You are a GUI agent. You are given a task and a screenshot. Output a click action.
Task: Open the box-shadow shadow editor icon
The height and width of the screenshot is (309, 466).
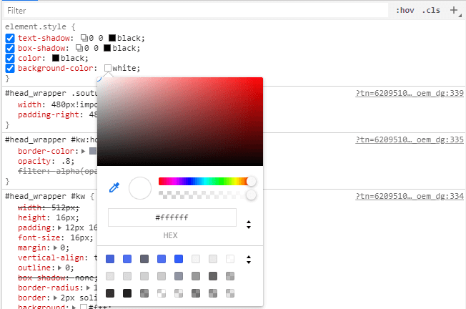pyautogui.click(x=79, y=48)
